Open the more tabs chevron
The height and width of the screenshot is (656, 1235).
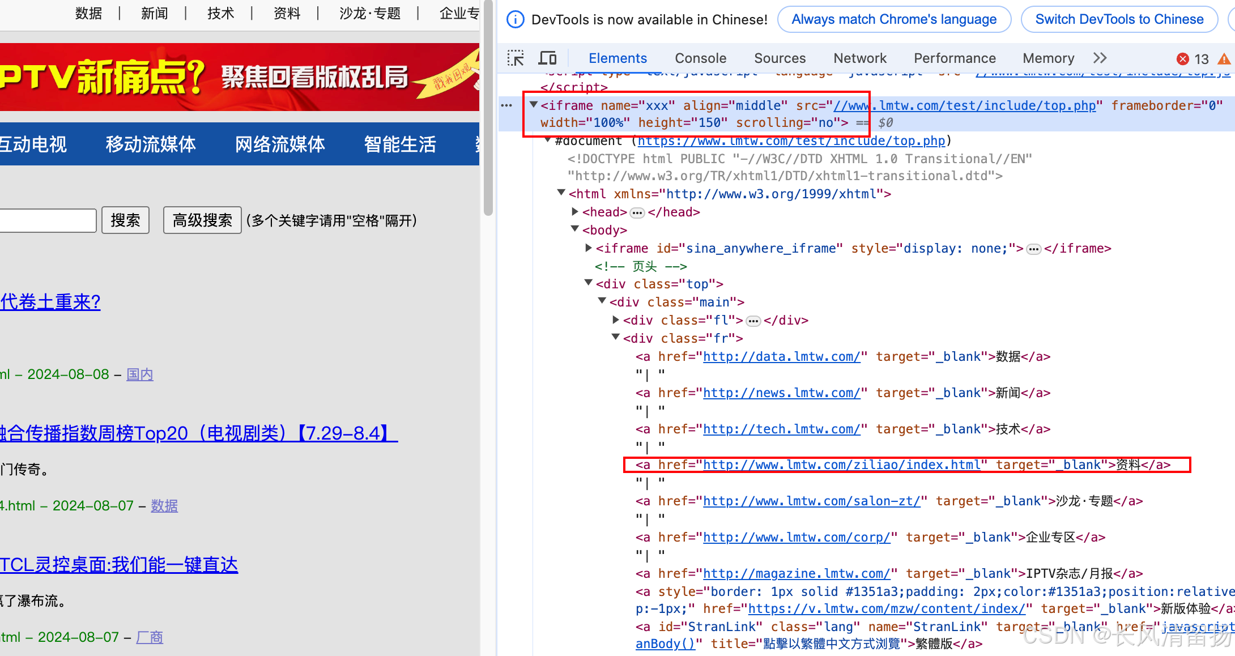click(1100, 58)
